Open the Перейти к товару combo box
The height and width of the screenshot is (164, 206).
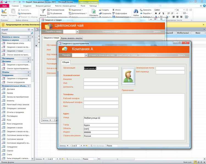click(77, 32)
